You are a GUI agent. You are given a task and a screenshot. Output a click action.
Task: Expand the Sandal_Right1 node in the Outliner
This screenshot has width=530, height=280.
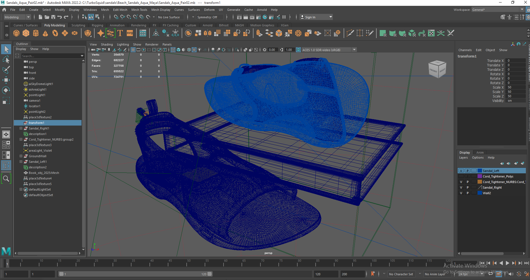[21, 128]
